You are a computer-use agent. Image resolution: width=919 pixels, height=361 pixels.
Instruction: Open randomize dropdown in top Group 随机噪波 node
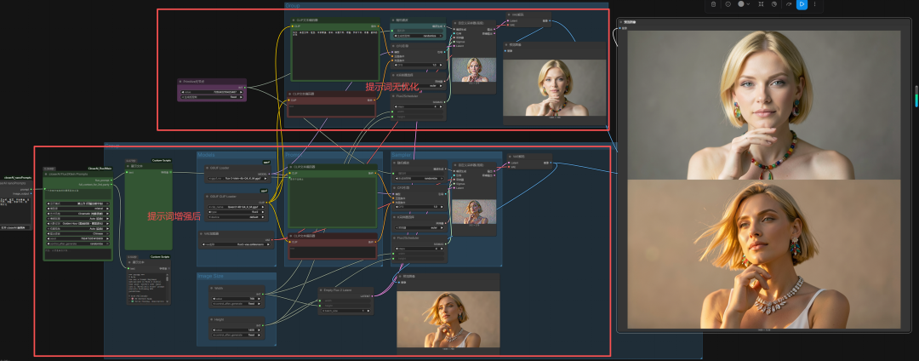(x=419, y=35)
